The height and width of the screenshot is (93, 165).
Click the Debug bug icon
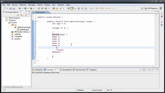point(20,8)
